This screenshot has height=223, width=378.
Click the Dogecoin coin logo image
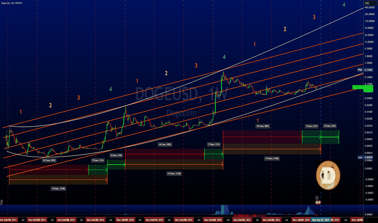[328, 175]
